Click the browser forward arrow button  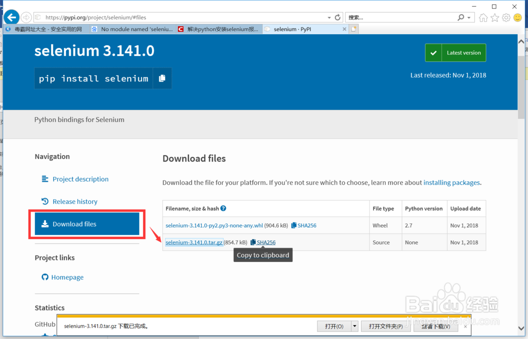click(x=26, y=17)
